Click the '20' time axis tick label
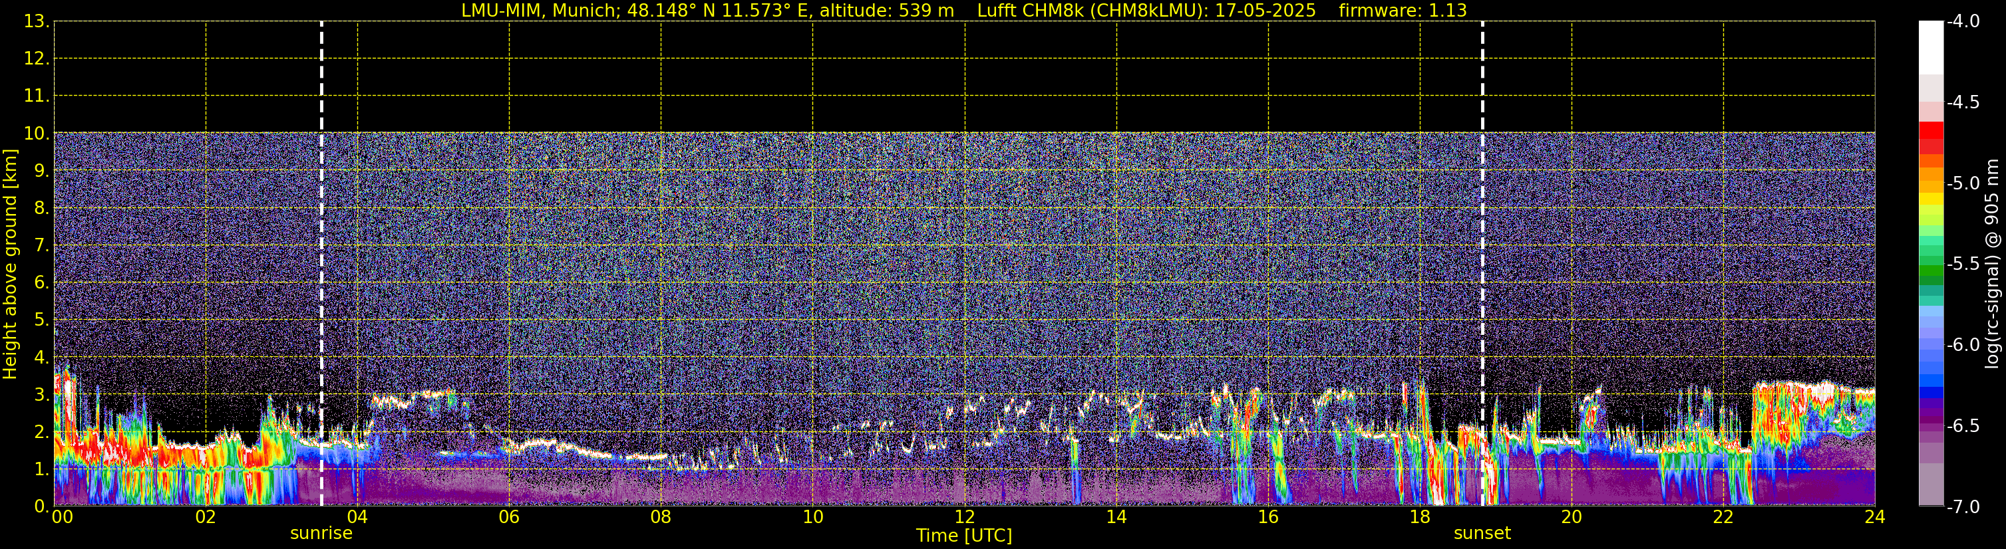The image size is (2006, 549). 1572,518
